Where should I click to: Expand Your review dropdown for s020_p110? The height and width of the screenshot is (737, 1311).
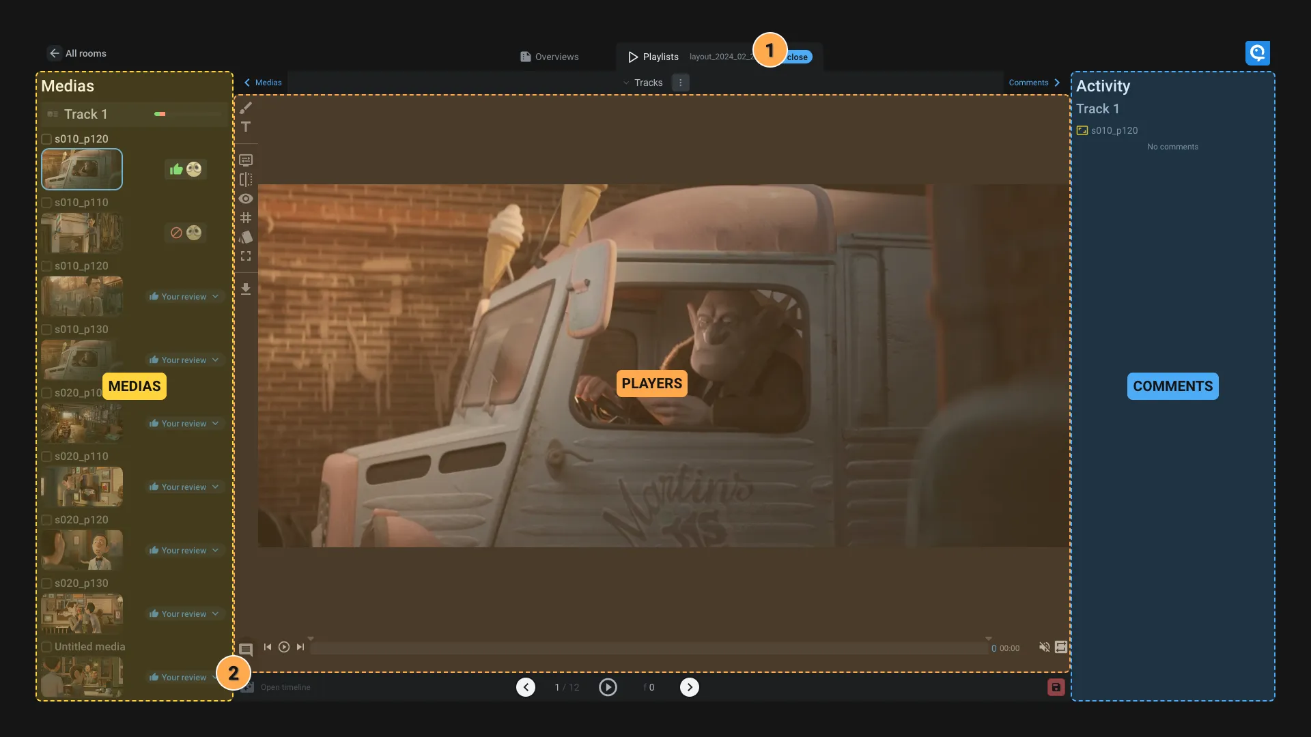[184, 487]
